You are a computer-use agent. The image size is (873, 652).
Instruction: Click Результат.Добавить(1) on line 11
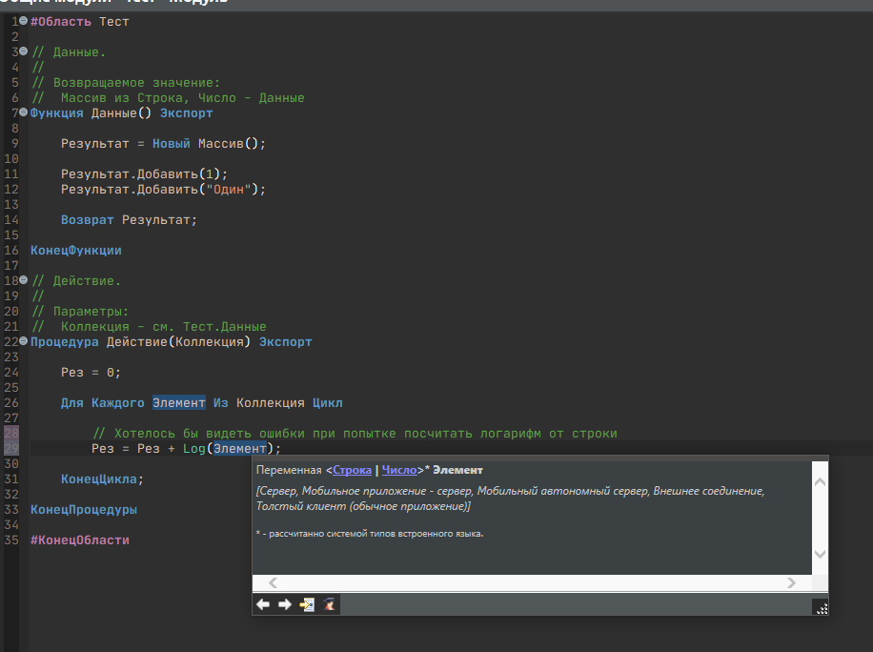click(x=144, y=174)
